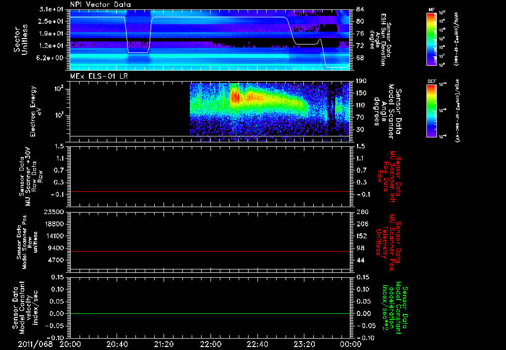This screenshot has height=350, width=506.
Task: Click the red line in Scanner Pos plot
Action: click(x=210, y=251)
